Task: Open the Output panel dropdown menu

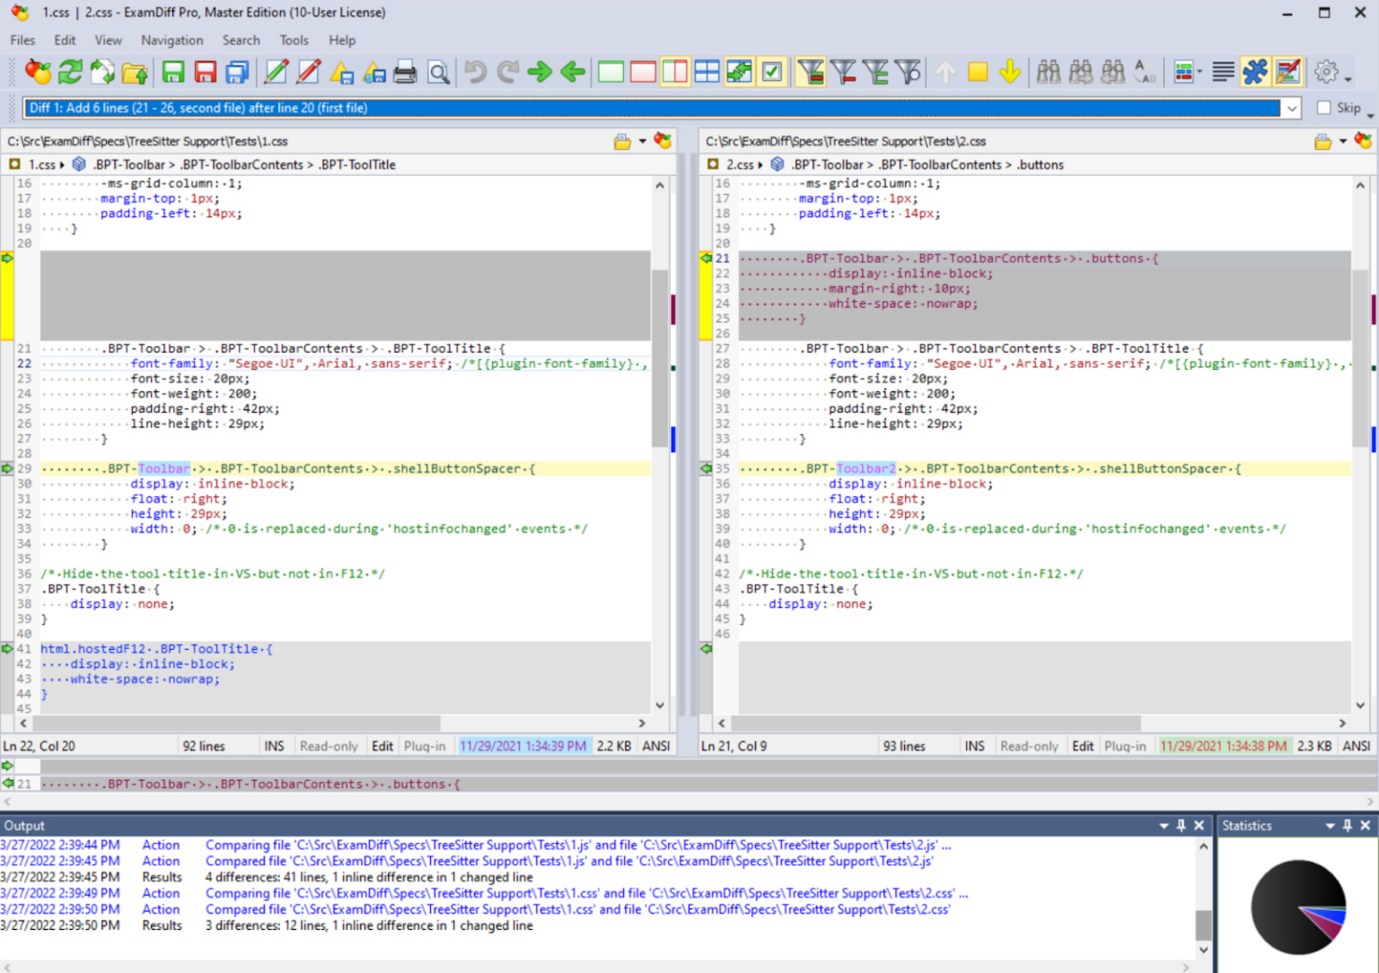Action: tap(1164, 825)
